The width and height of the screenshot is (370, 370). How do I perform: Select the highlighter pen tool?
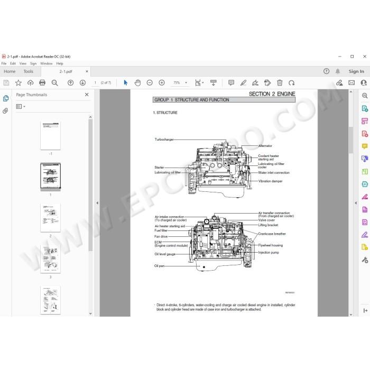[243, 83]
